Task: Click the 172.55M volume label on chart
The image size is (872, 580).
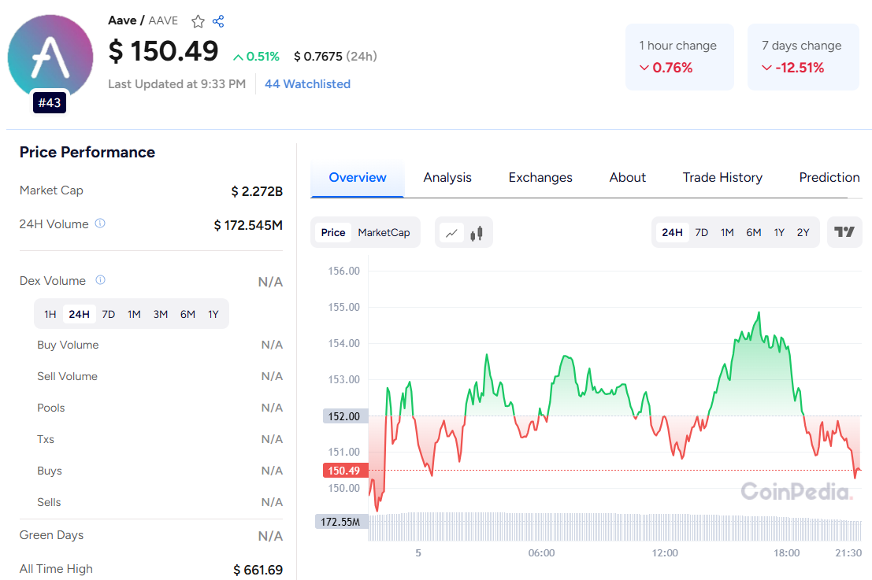Action: pyautogui.click(x=341, y=522)
